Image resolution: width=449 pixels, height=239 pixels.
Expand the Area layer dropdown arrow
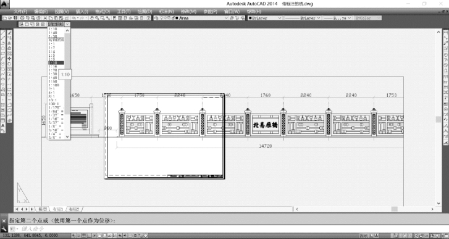click(226, 18)
